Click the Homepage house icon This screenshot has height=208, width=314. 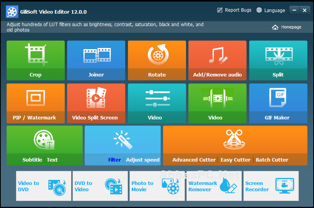click(275, 27)
